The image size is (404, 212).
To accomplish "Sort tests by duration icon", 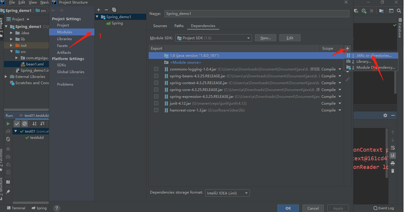I will tap(42, 124).
